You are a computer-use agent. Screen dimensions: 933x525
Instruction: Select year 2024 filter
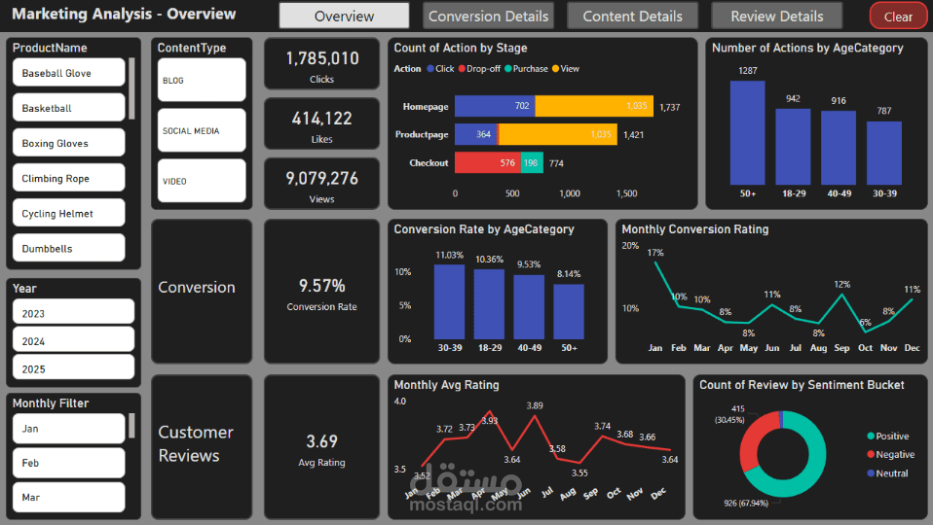pyautogui.click(x=73, y=339)
